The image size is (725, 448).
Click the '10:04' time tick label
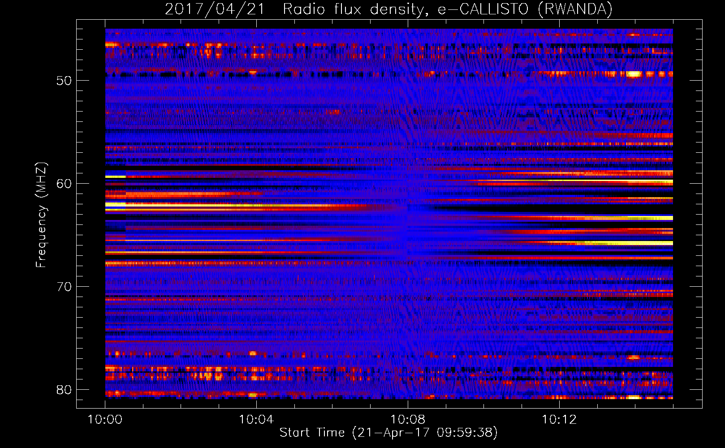pos(256,419)
